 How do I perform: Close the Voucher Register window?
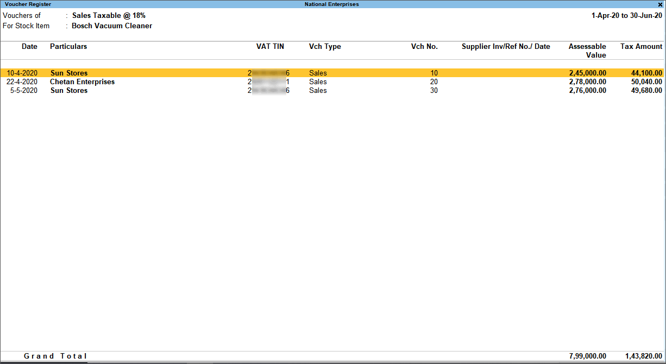pyautogui.click(x=659, y=4)
